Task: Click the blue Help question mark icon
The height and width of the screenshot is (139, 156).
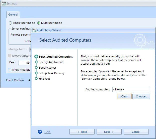Action: pyautogui.click(x=40, y=132)
